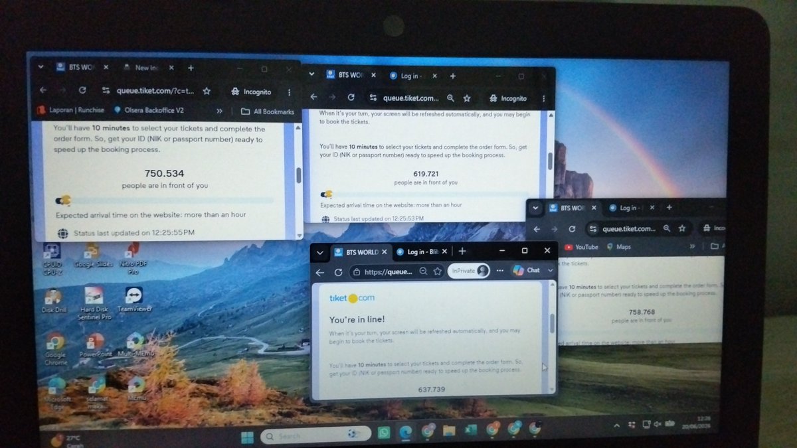This screenshot has height=448, width=797.
Task: Open Hard Disk Sentinel Pro shortcut
Action: (94, 303)
